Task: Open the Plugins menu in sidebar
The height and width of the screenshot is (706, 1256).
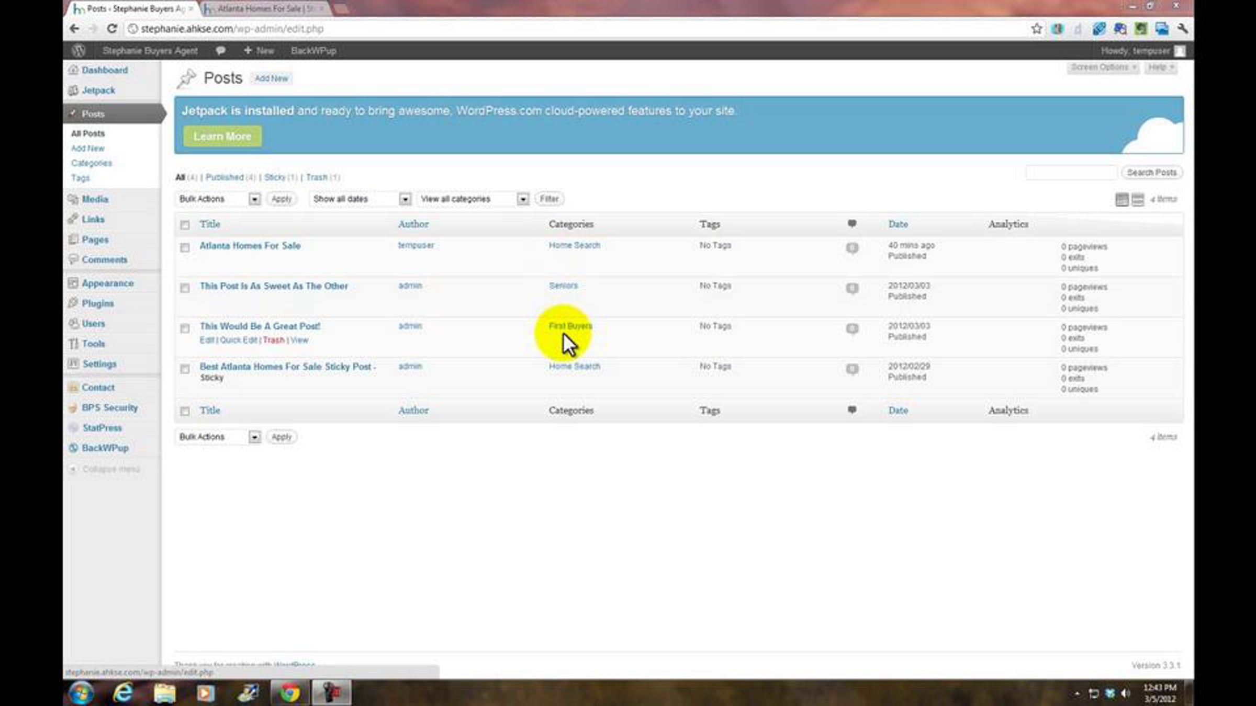Action: coord(97,303)
